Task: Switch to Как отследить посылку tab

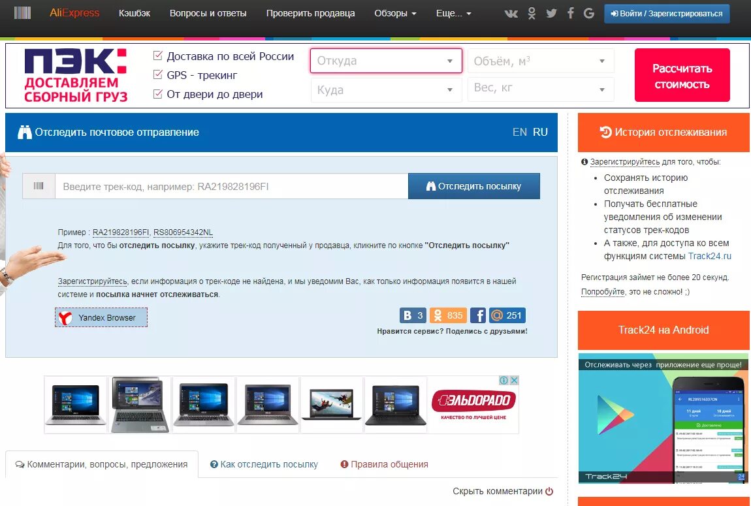Action: [x=264, y=464]
